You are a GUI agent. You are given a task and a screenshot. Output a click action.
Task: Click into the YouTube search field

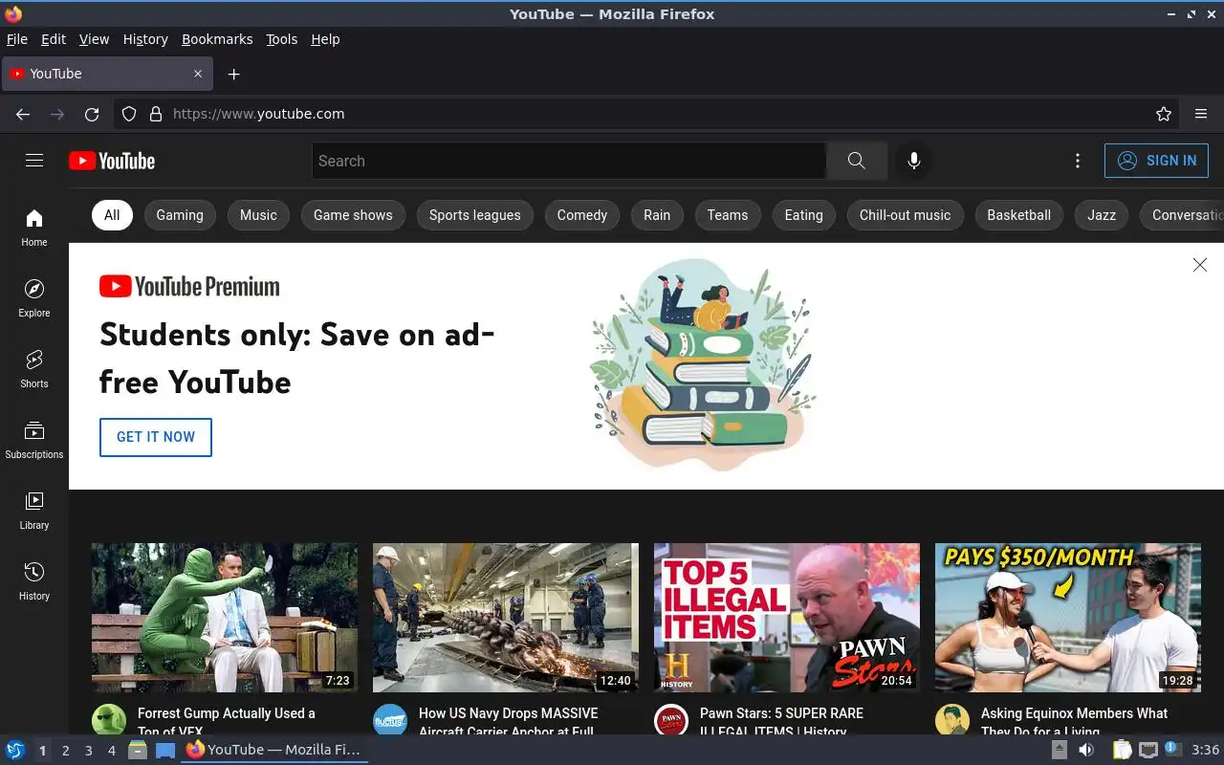pyautogui.click(x=569, y=161)
